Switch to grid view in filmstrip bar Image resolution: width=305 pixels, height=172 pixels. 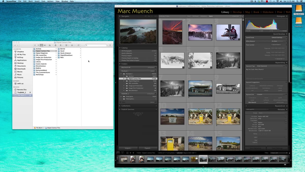(127, 153)
